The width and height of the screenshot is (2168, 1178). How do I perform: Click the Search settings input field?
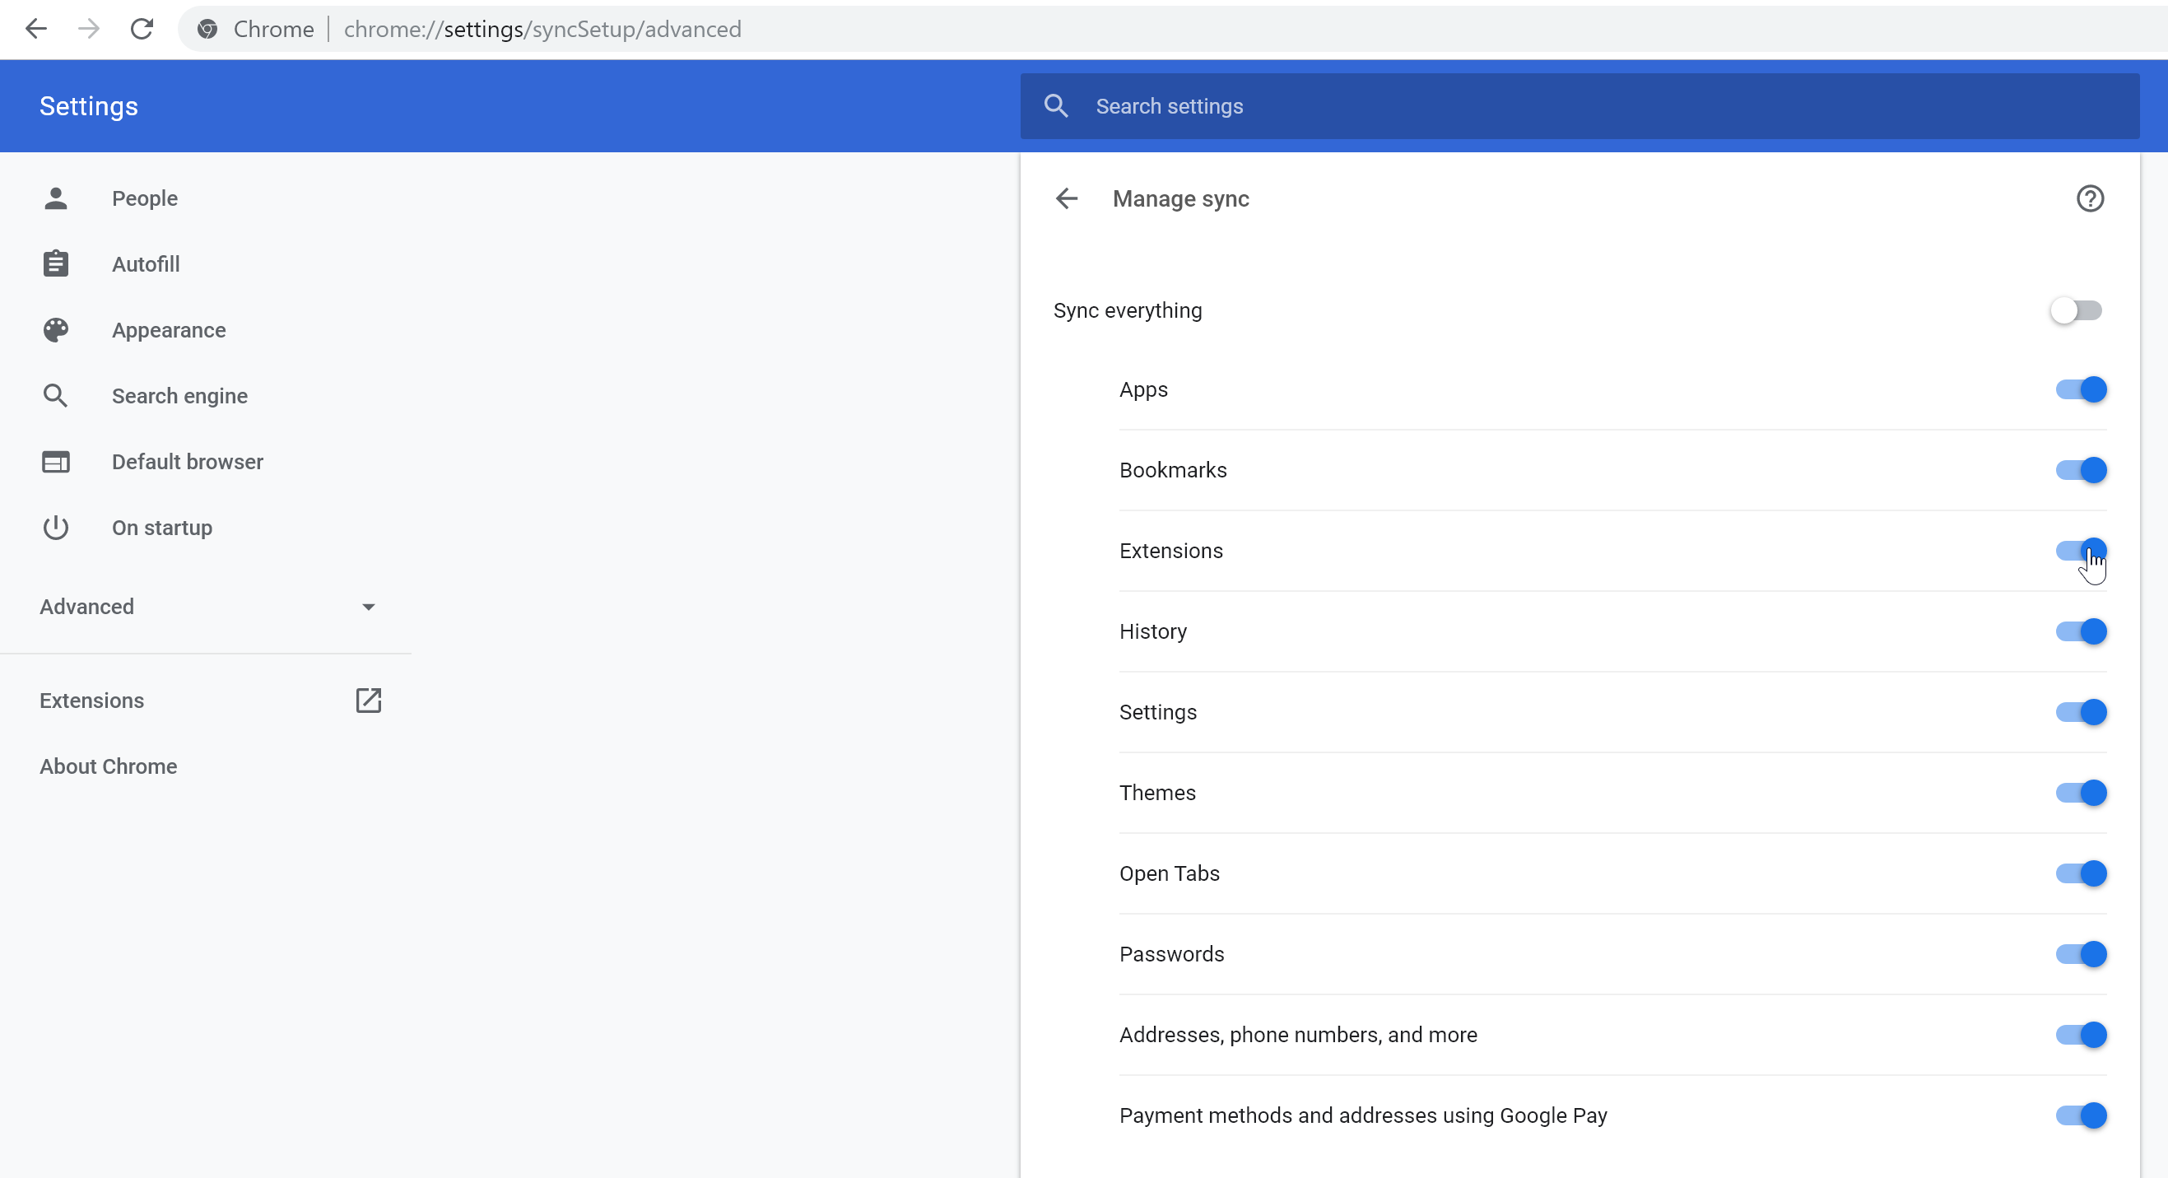point(1580,106)
